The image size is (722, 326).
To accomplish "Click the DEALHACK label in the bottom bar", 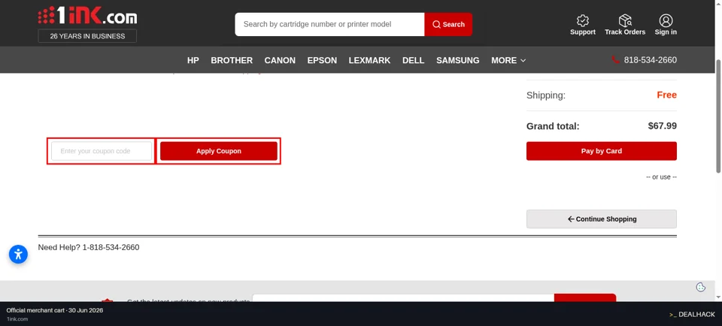I will (692, 315).
